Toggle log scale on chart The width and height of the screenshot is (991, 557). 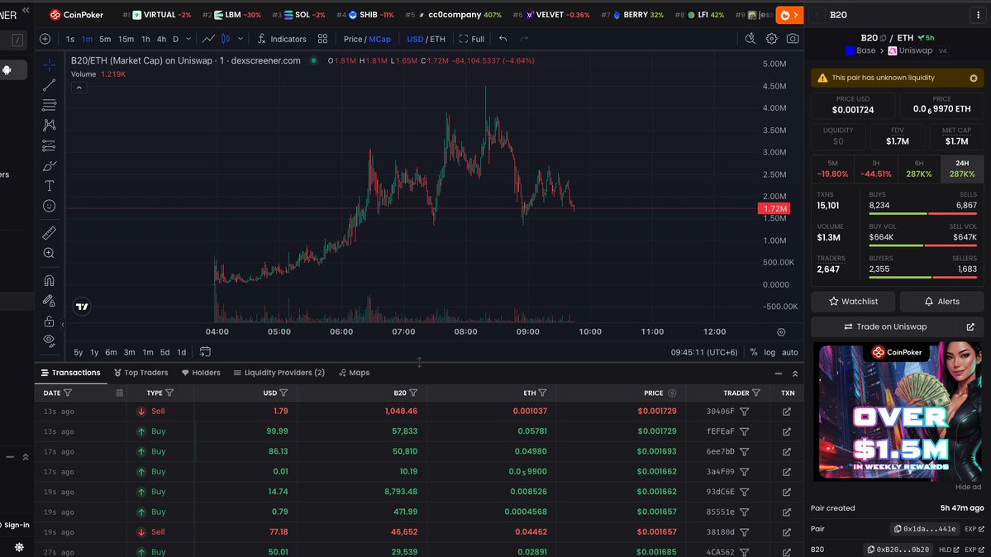769,352
